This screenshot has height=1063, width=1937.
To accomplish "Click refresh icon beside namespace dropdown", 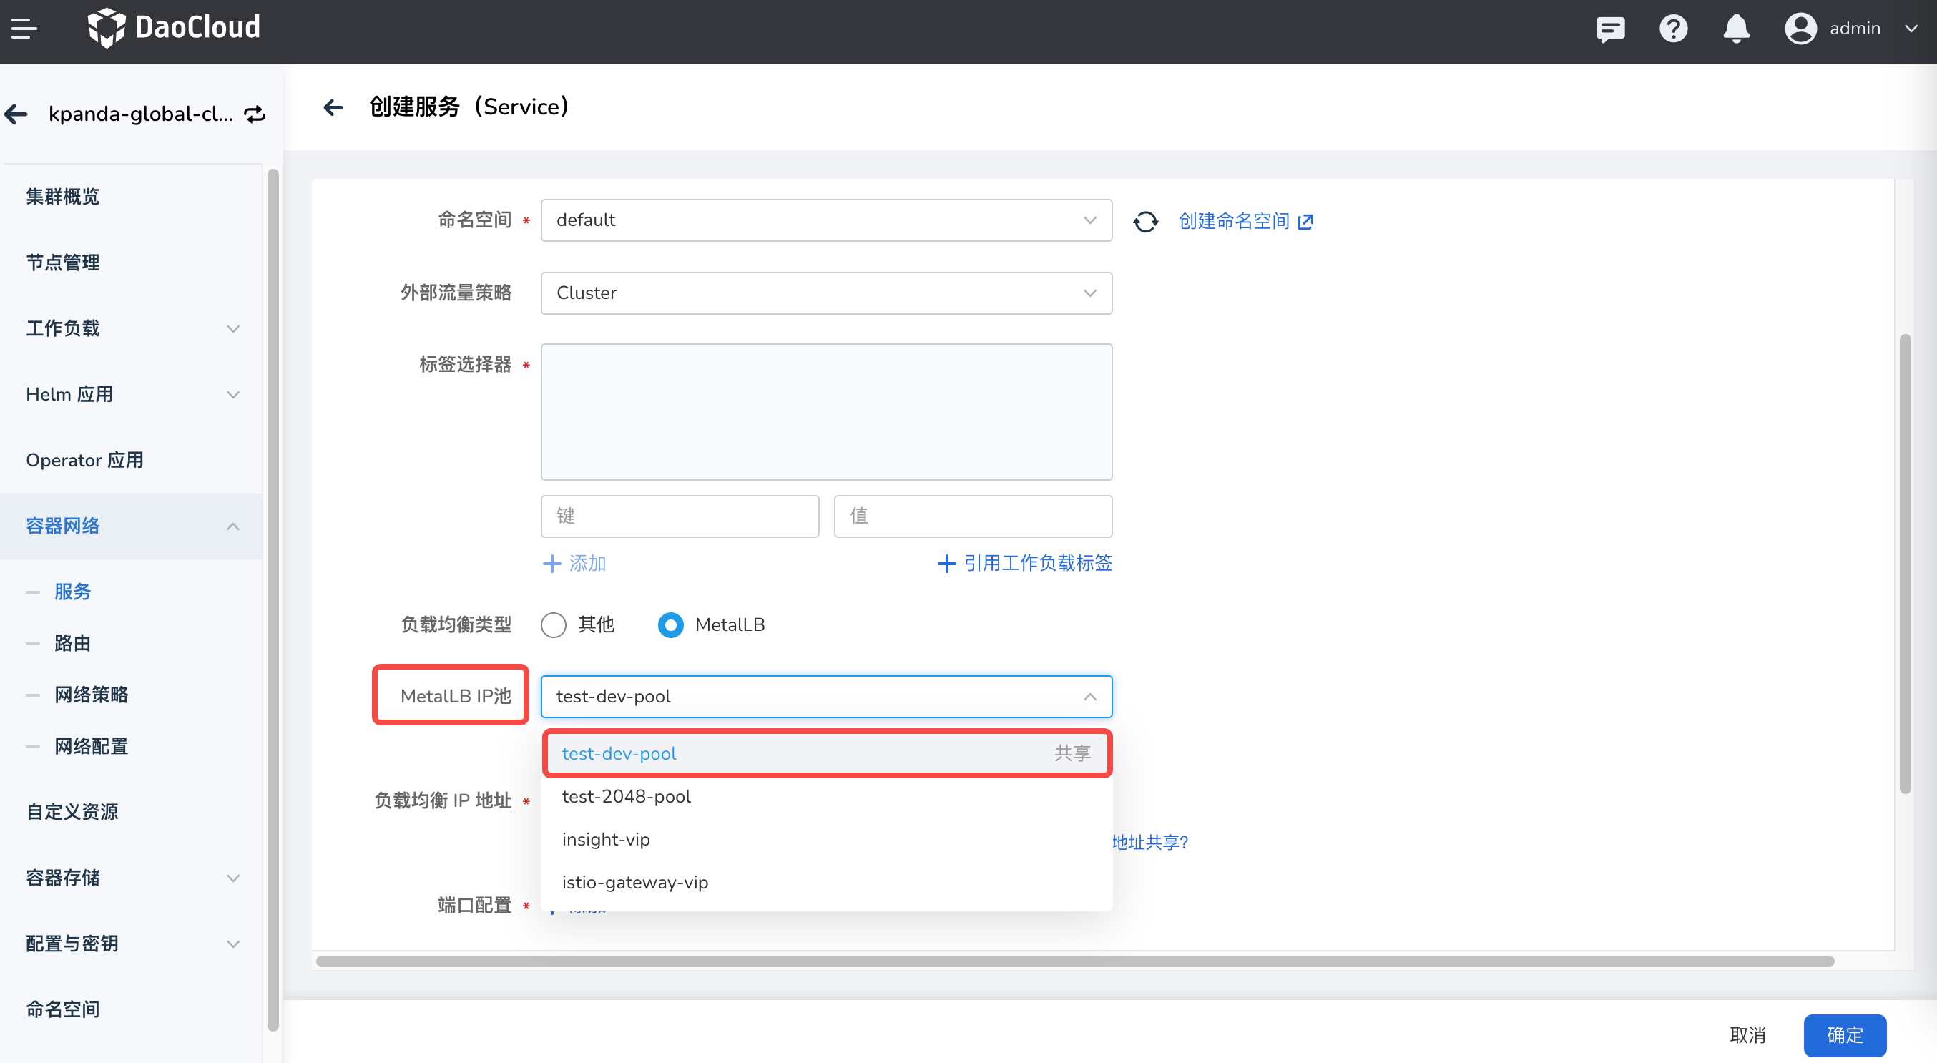I will (x=1145, y=221).
